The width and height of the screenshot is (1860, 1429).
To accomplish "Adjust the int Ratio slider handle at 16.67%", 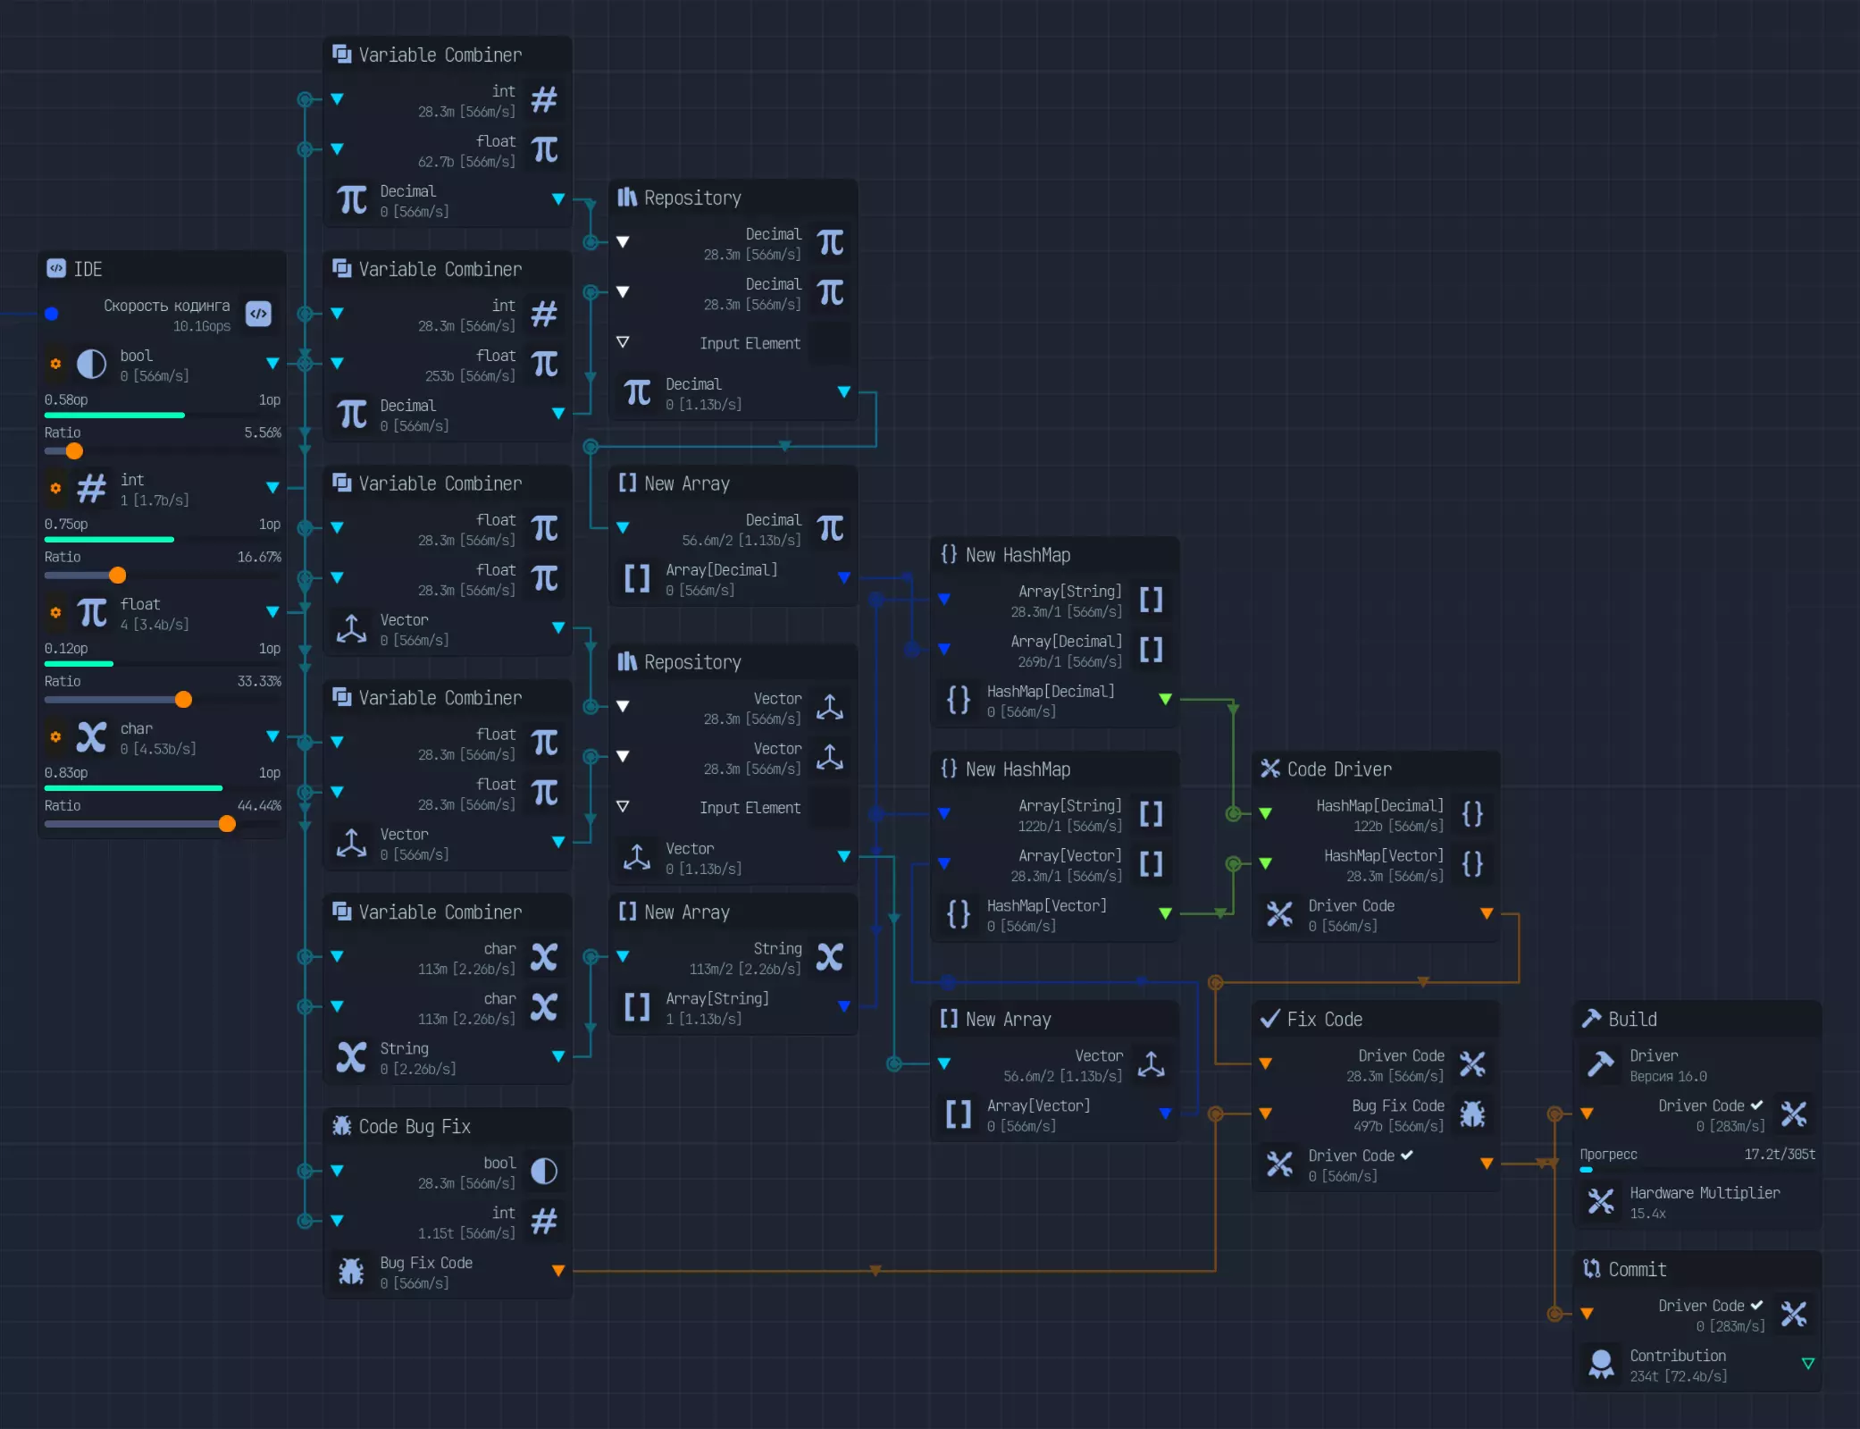I will coord(117,576).
